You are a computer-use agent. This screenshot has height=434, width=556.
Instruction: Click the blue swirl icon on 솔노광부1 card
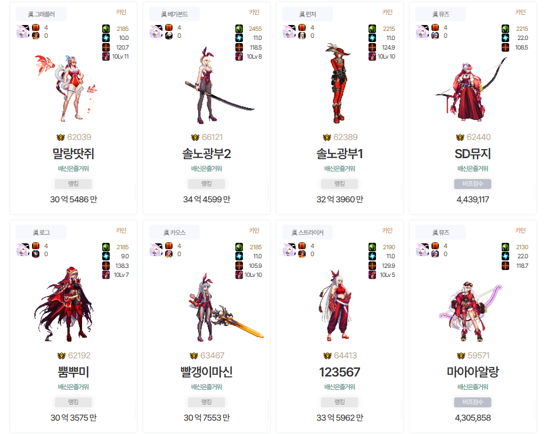click(372, 38)
